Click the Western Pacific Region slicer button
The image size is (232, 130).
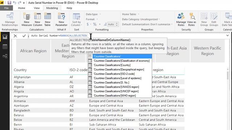[x=207, y=51]
